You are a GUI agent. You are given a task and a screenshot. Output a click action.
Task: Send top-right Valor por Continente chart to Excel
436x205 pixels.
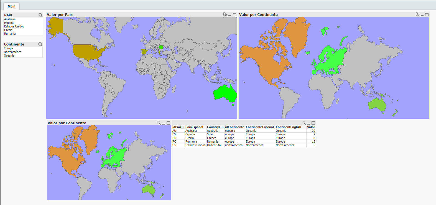pos(417,14)
